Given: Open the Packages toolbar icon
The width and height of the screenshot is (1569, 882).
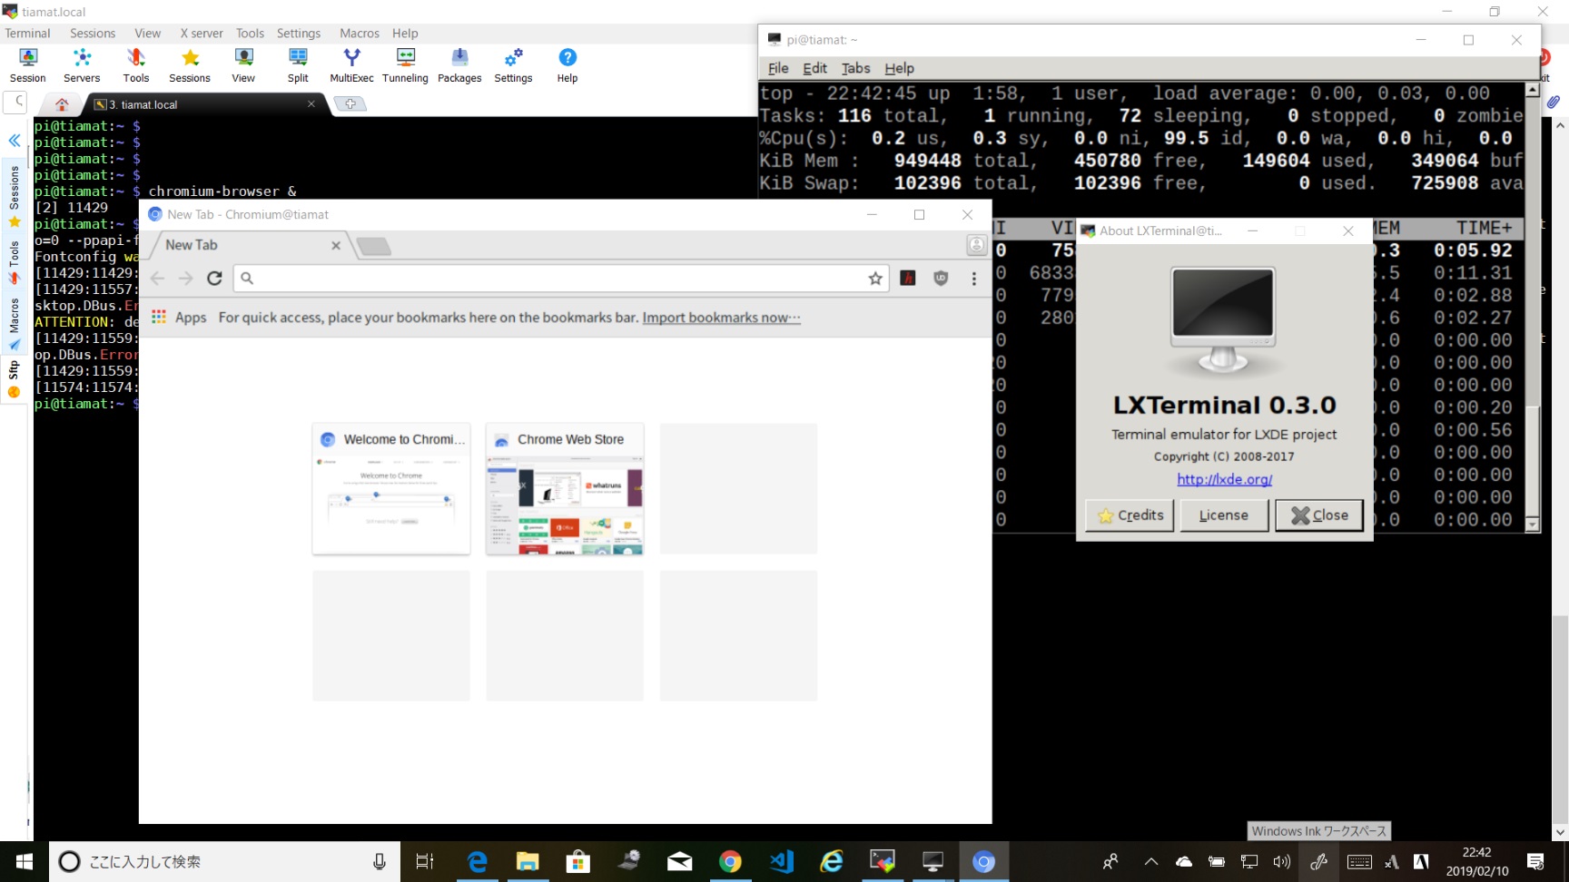Looking at the screenshot, I should pos(459,65).
